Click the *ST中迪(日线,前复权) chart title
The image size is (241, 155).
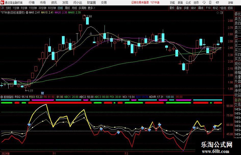click(x=13, y=12)
